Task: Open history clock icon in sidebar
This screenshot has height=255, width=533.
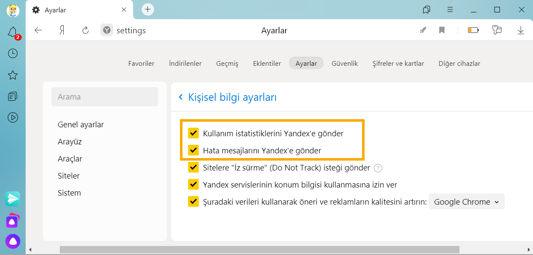Action: click(x=13, y=53)
